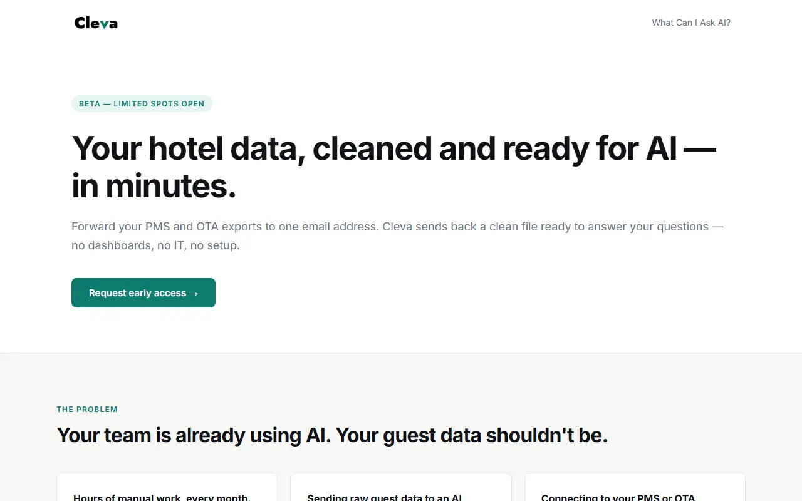Click the Cleva logo
802x501 pixels.
coord(96,23)
